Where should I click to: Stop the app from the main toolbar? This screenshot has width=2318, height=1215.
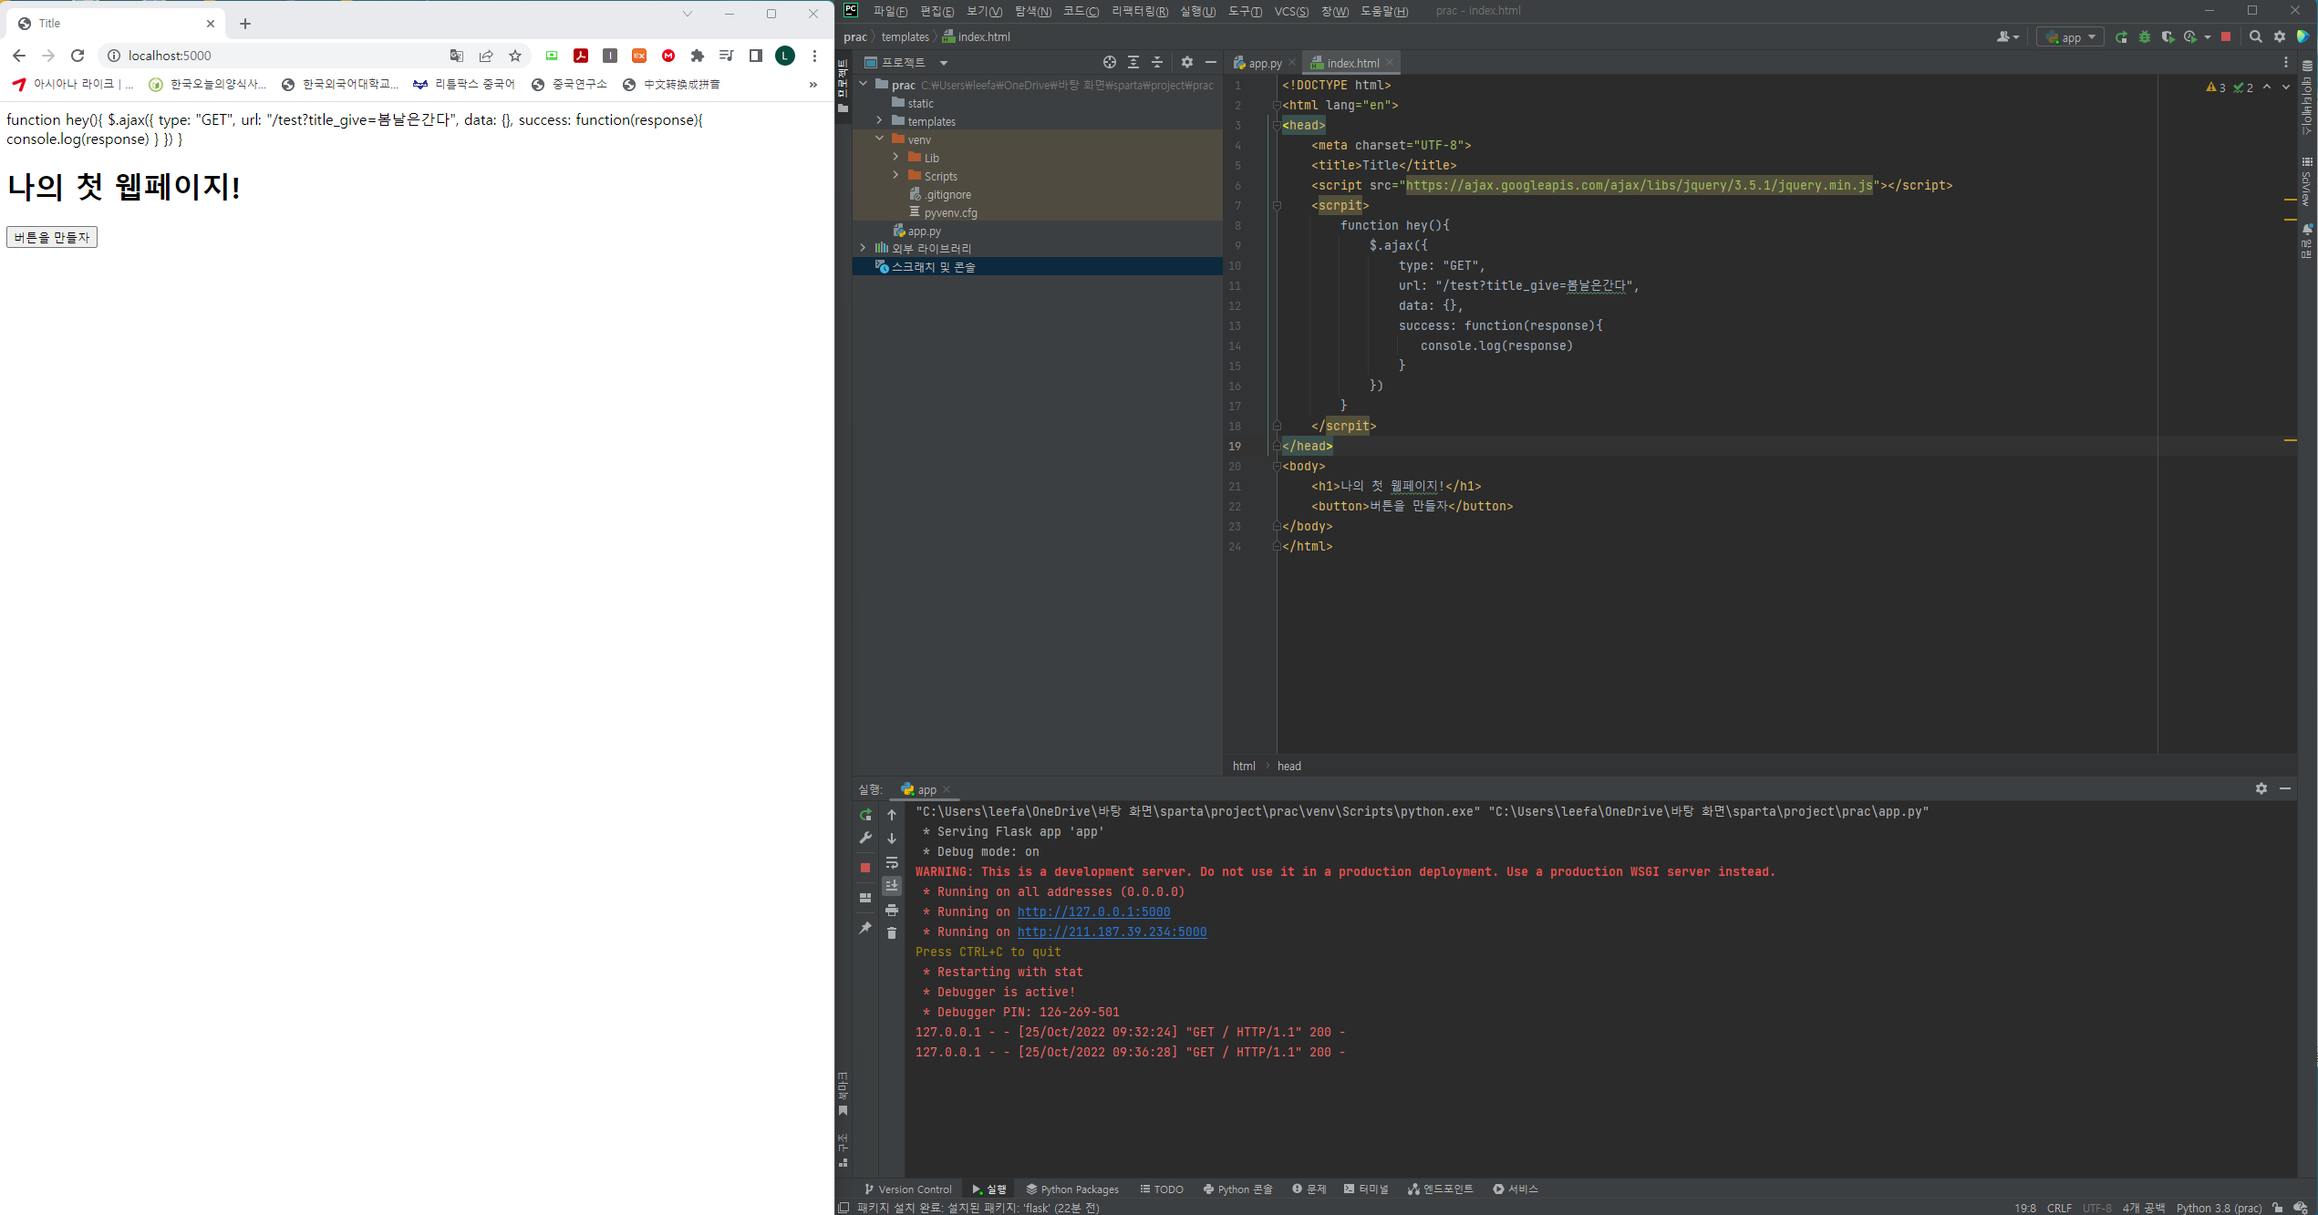(2226, 37)
